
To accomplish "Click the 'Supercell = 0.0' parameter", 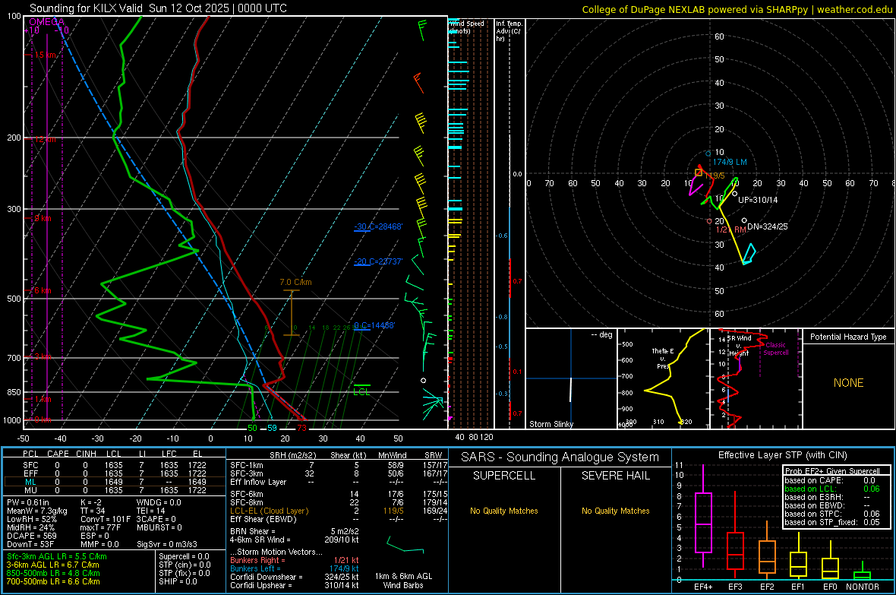I will (x=184, y=556).
